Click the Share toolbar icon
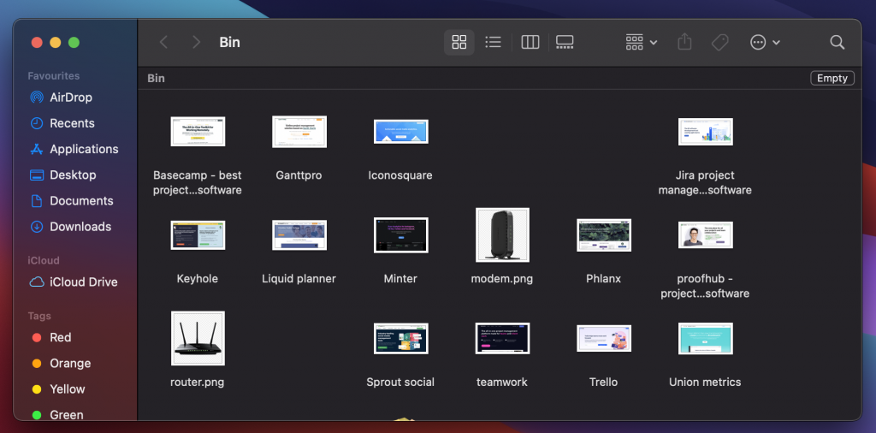The width and height of the screenshot is (876, 433). point(684,42)
